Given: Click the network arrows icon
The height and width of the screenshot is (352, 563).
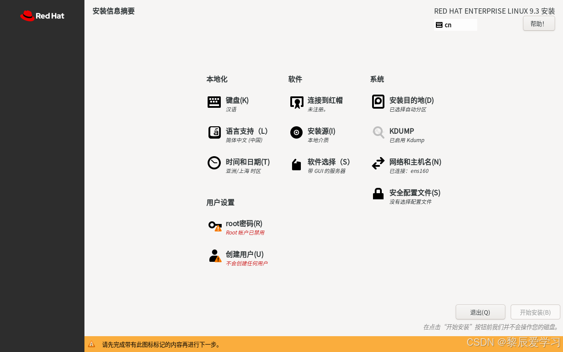Looking at the screenshot, I should coord(378,163).
